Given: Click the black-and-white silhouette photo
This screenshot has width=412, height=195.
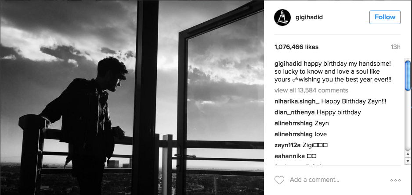Looking at the screenshot, I should [132, 97].
